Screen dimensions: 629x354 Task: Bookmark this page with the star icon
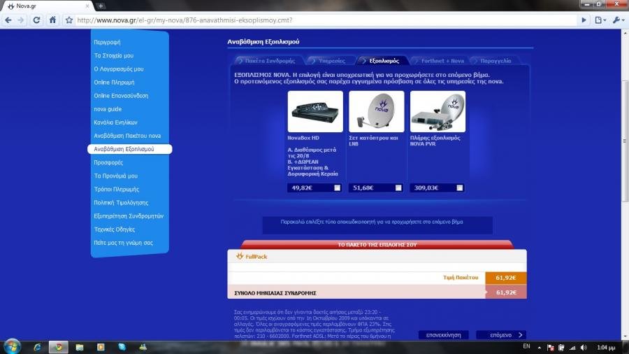[x=68, y=20]
